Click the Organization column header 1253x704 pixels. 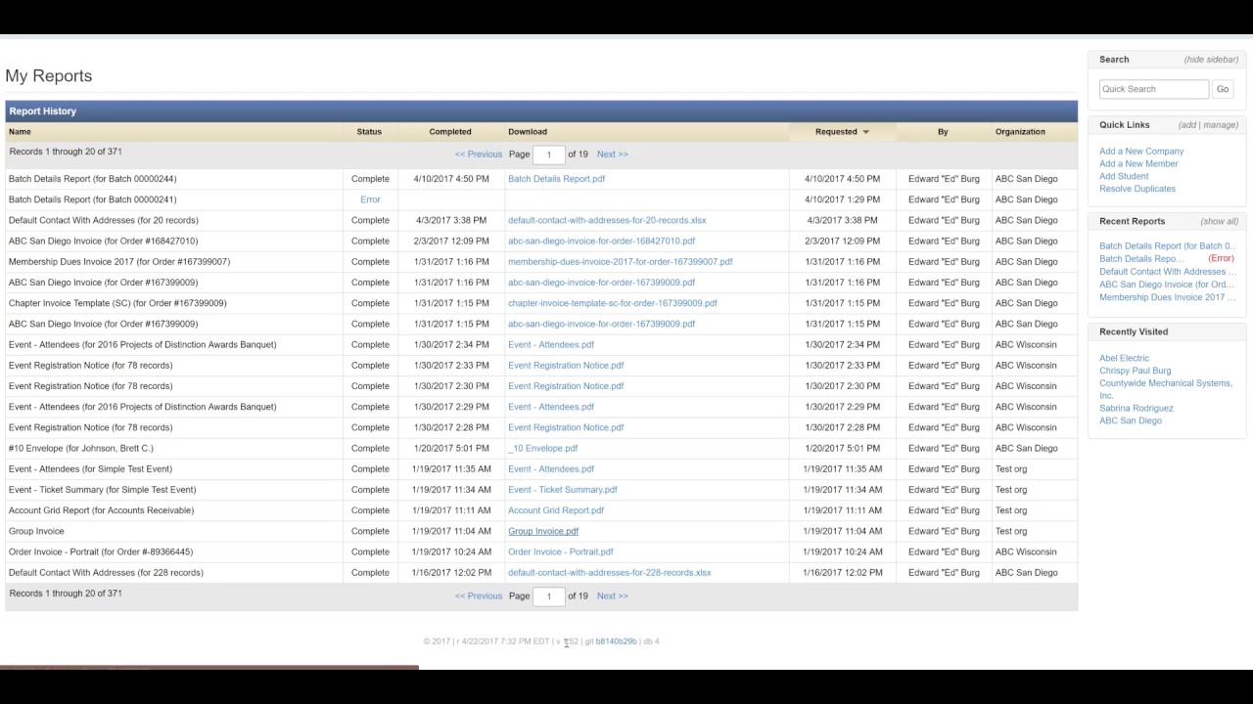1020,132
